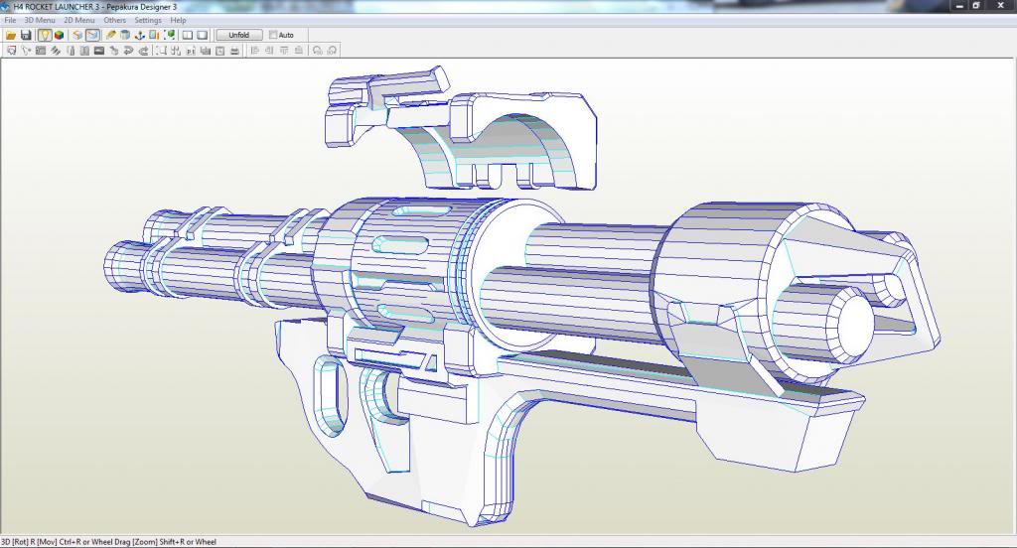Click the Help menu
Image resolution: width=1017 pixels, height=548 pixels.
tap(178, 20)
